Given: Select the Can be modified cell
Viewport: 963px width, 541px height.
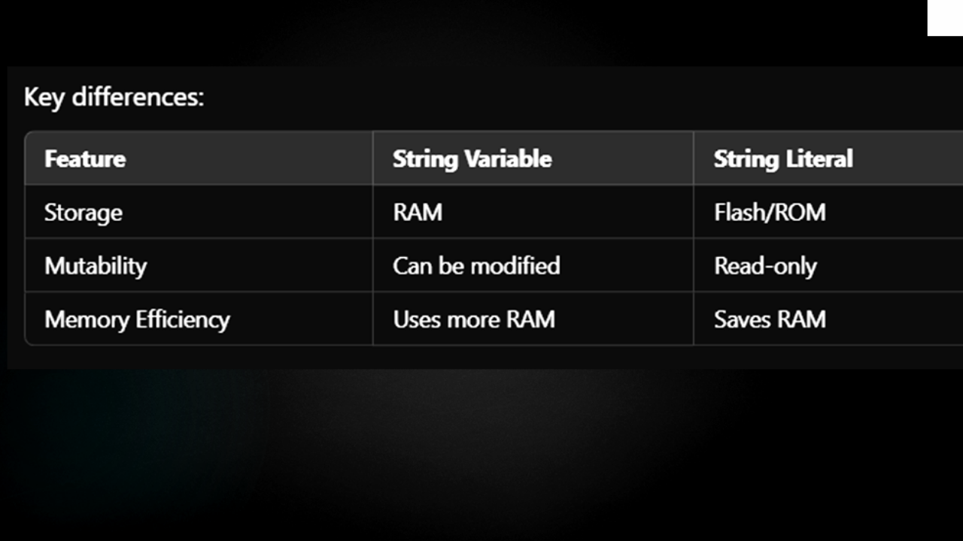Looking at the screenshot, I should point(476,266).
